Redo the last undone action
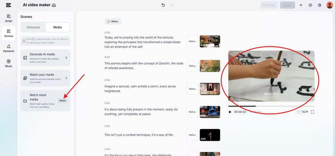The height and width of the screenshot is (156, 335). pyautogui.click(x=171, y=5)
